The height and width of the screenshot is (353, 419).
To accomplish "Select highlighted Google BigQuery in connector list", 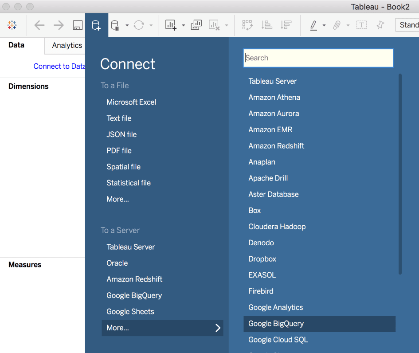I will pos(320,324).
